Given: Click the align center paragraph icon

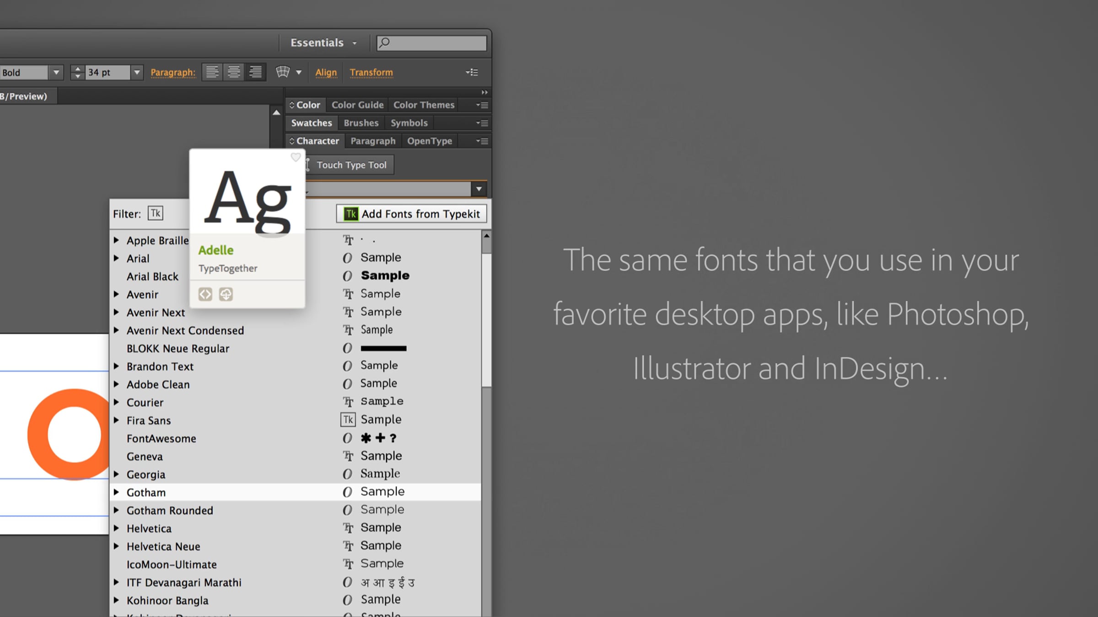Looking at the screenshot, I should 234,72.
